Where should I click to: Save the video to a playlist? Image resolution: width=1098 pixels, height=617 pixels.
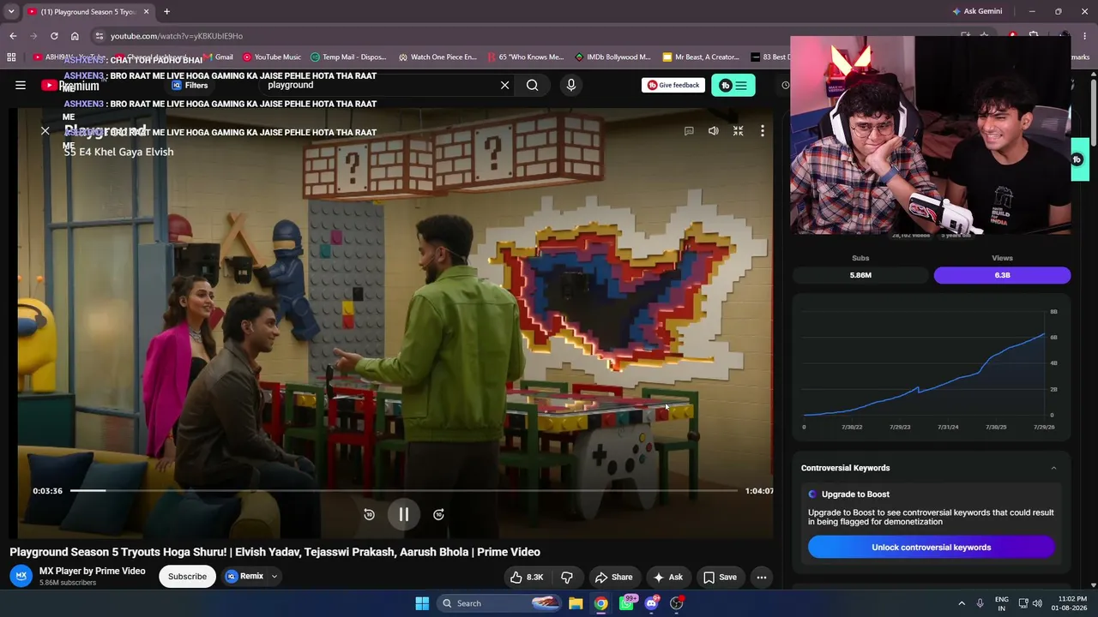point(720,577)
